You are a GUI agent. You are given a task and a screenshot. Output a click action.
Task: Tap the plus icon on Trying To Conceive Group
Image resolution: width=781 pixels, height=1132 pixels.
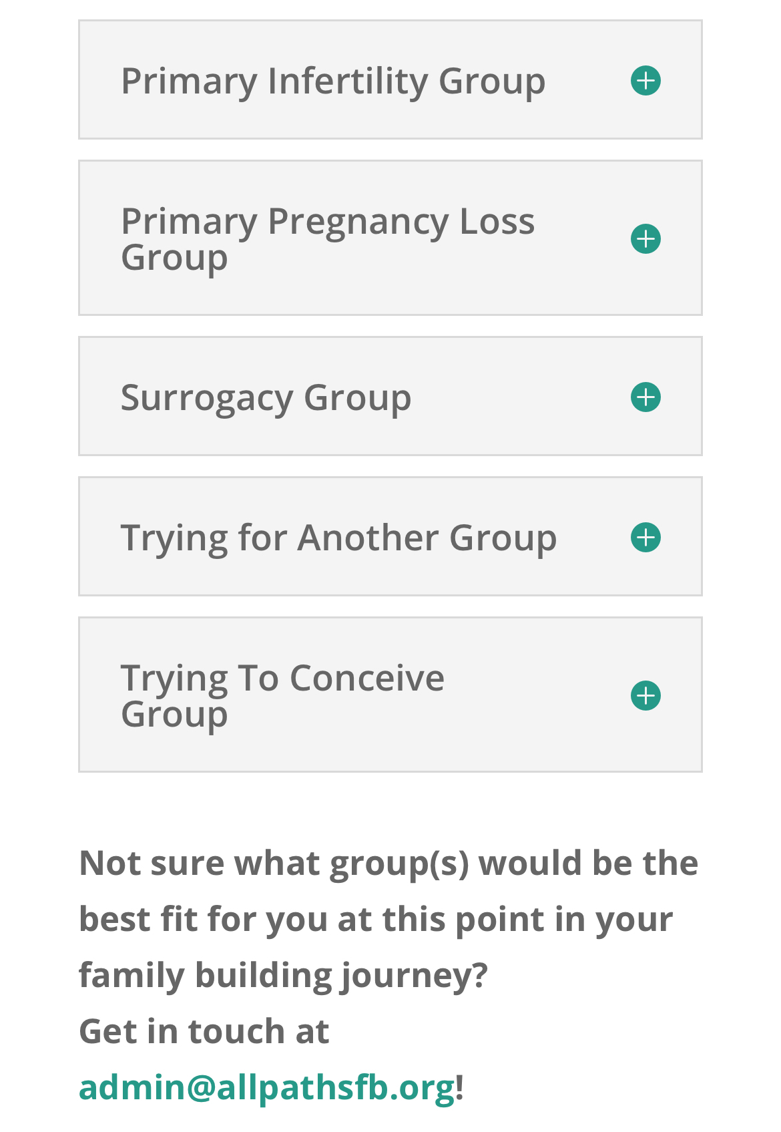(x=645, y=695)
